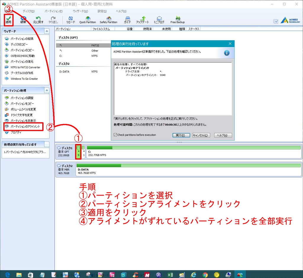Select the small partition block numbered 1
303x278 pixels.
(x=83, y=152)
